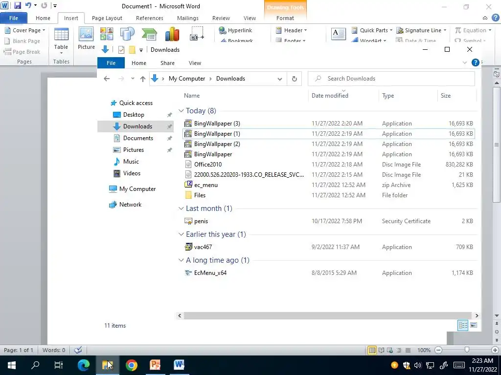Screen dimensions: 501x375
Task: Open Microsoft Edge from the taskbar
Action: 84,365
